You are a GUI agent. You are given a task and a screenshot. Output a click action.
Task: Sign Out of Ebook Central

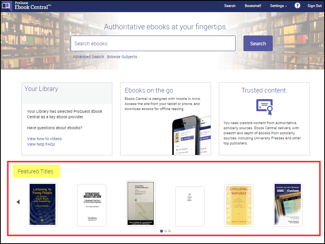click(314, 6)
